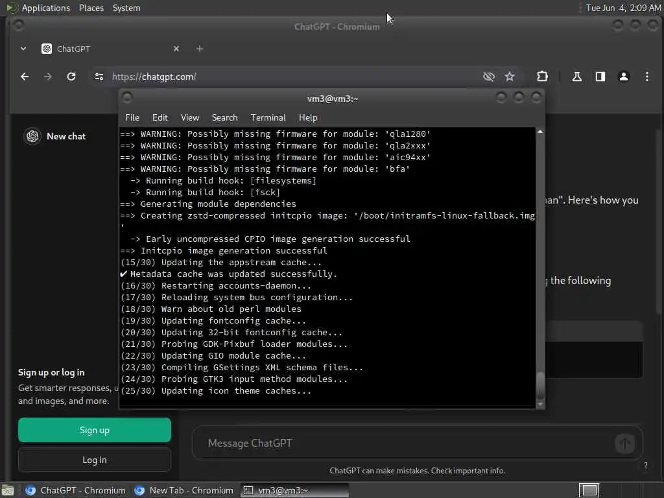Open the terminal Search menu
This screenshot has width=664, height=498.
click(x=224, y=118)
